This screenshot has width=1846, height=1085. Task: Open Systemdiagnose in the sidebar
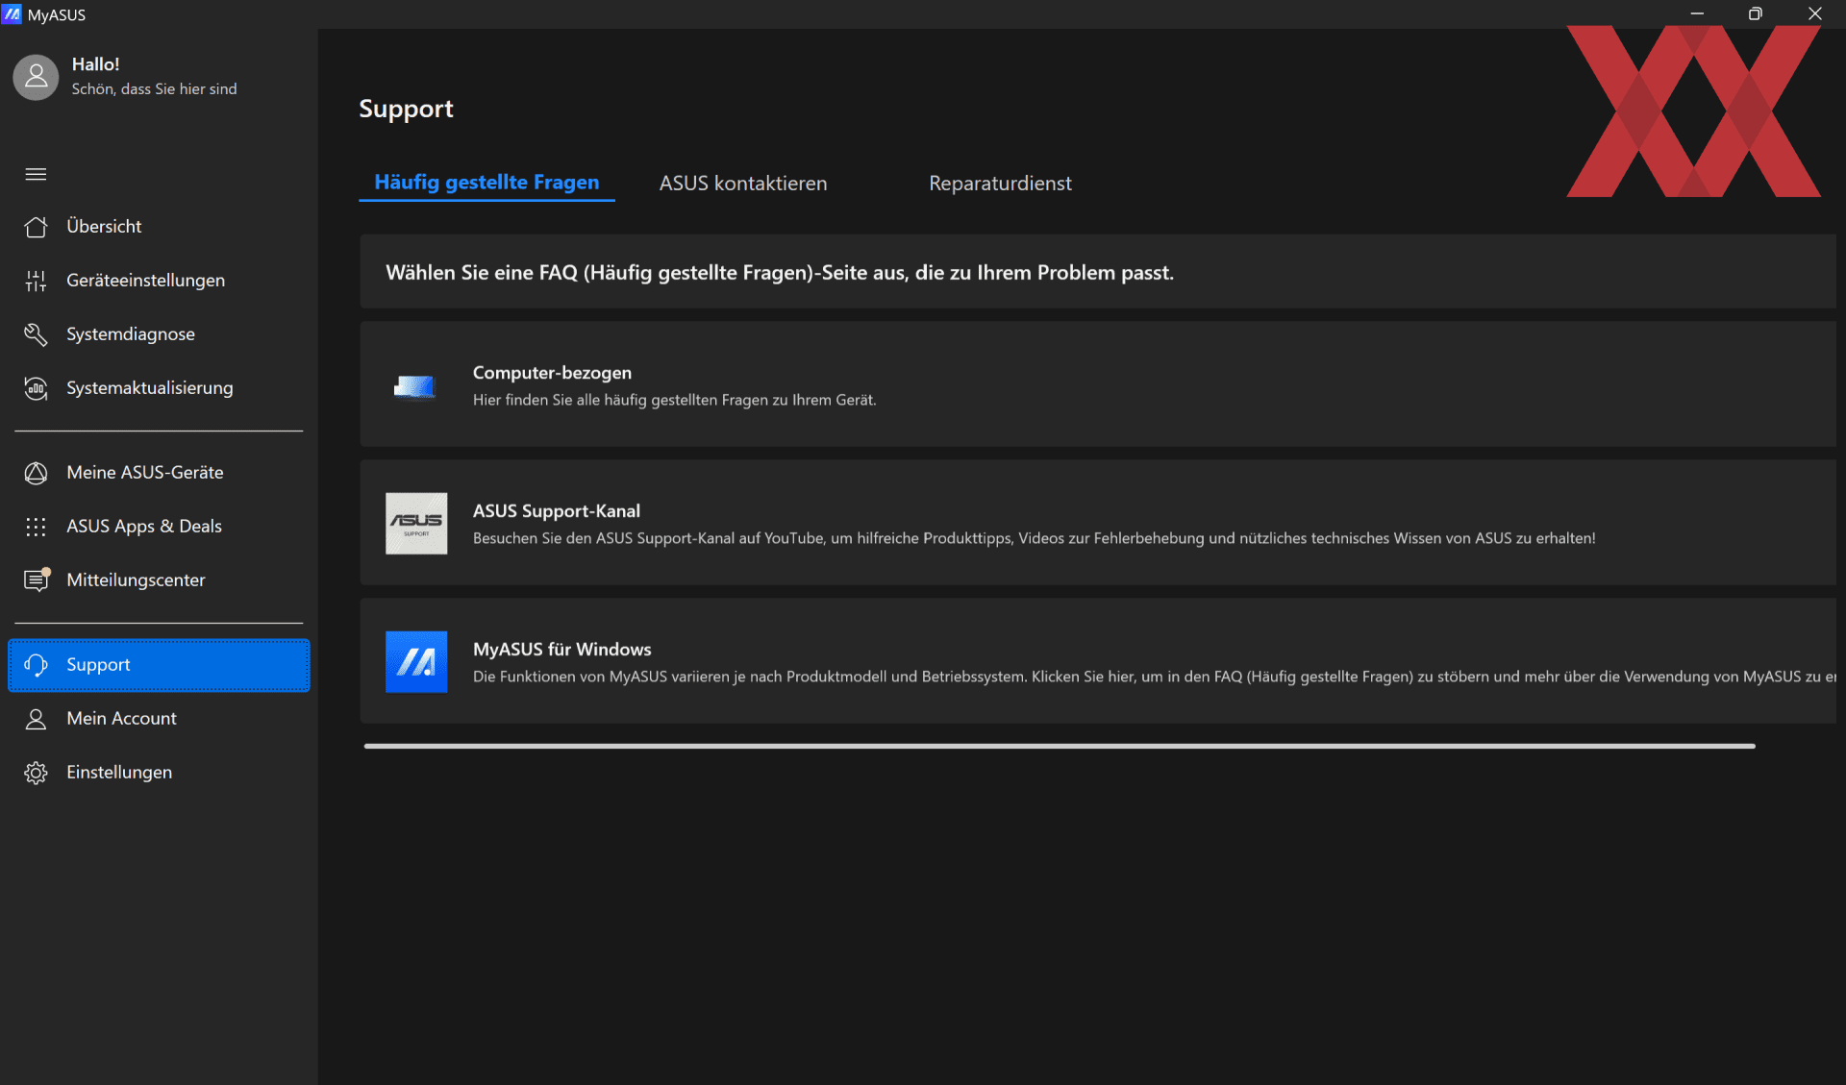pos(159,334)
